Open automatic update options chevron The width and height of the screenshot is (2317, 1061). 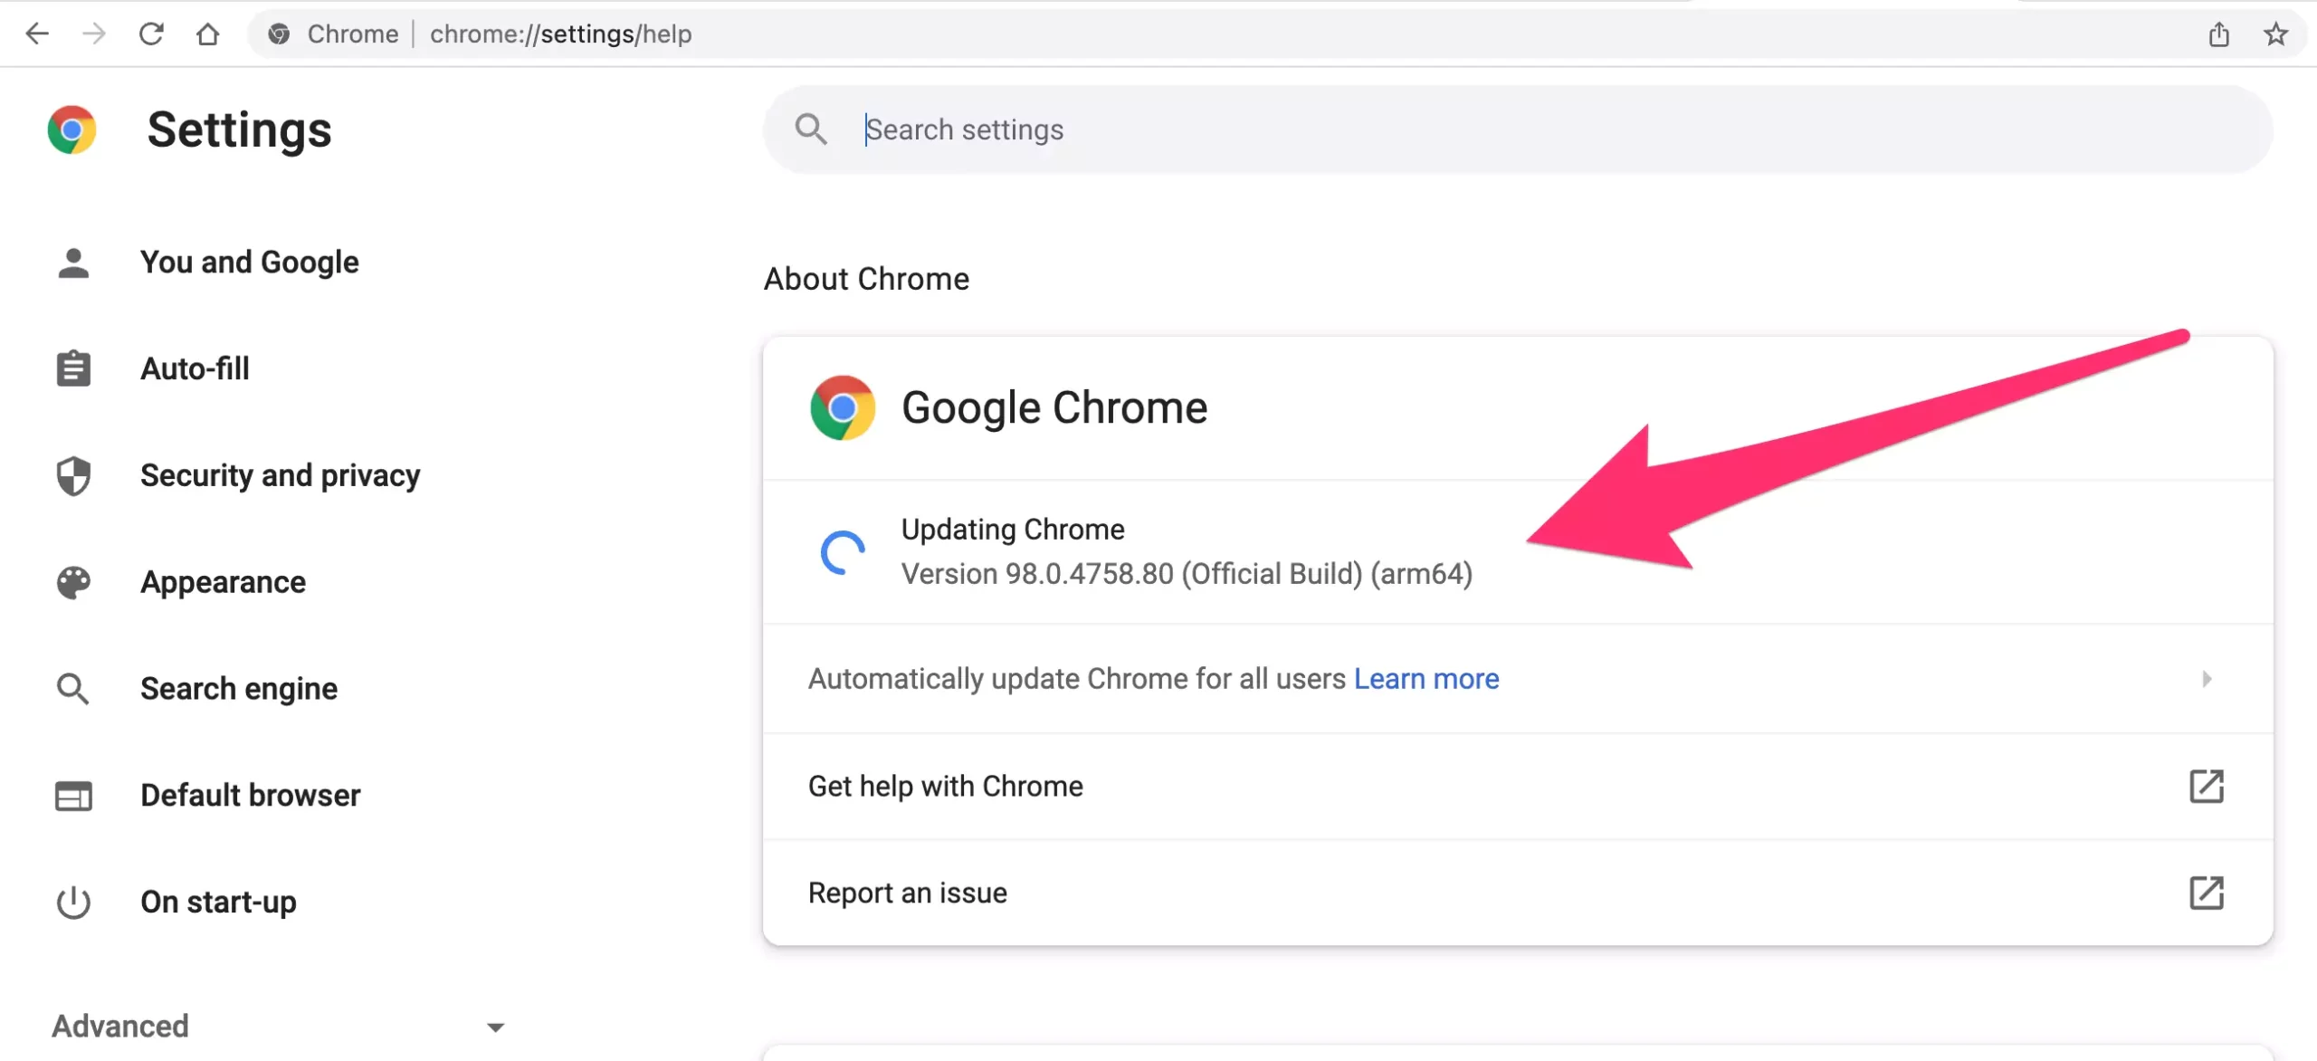pyautogui.click(x=2207, y=679)
